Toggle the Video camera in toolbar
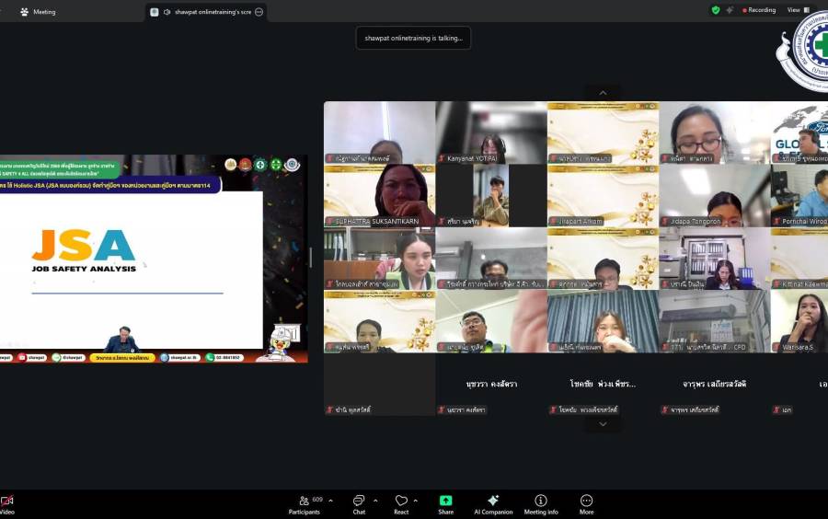The width and height of the screenshot is (828, 519). (x=6, y=505)
